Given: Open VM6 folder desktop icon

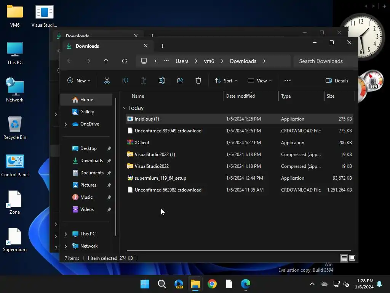Looking at the screenshot, I should pos(15,16).
